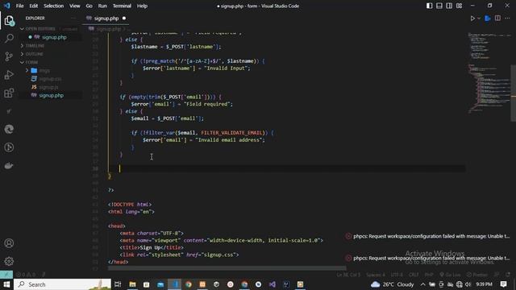Click the unsaved dot on signup.php tab
Viewport: 516px width, 290px height.
click(x=124, y=19)
